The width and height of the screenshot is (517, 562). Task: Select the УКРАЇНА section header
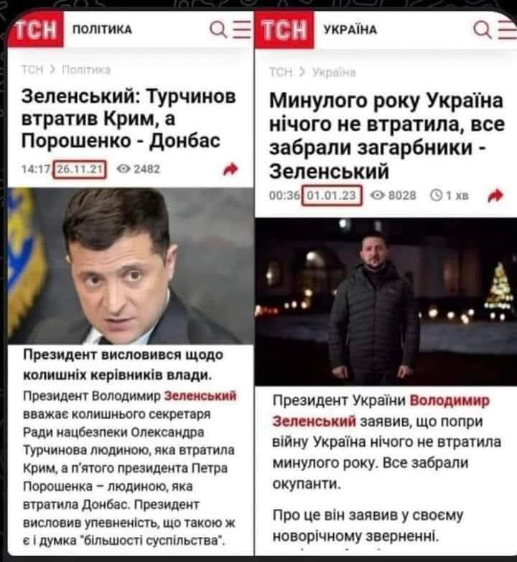click(350, 29)
